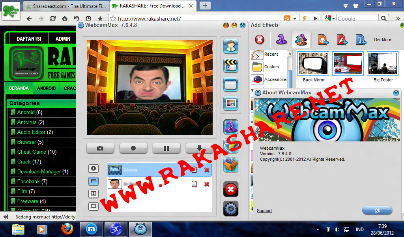Expand hidden system tray icons

[x=317, y=229]
